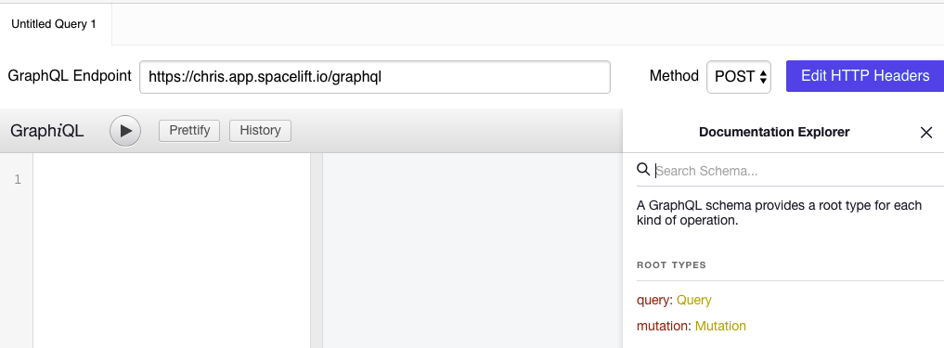Click the GraphiQL logo title
944x348 pixels.
click(47, 131)
